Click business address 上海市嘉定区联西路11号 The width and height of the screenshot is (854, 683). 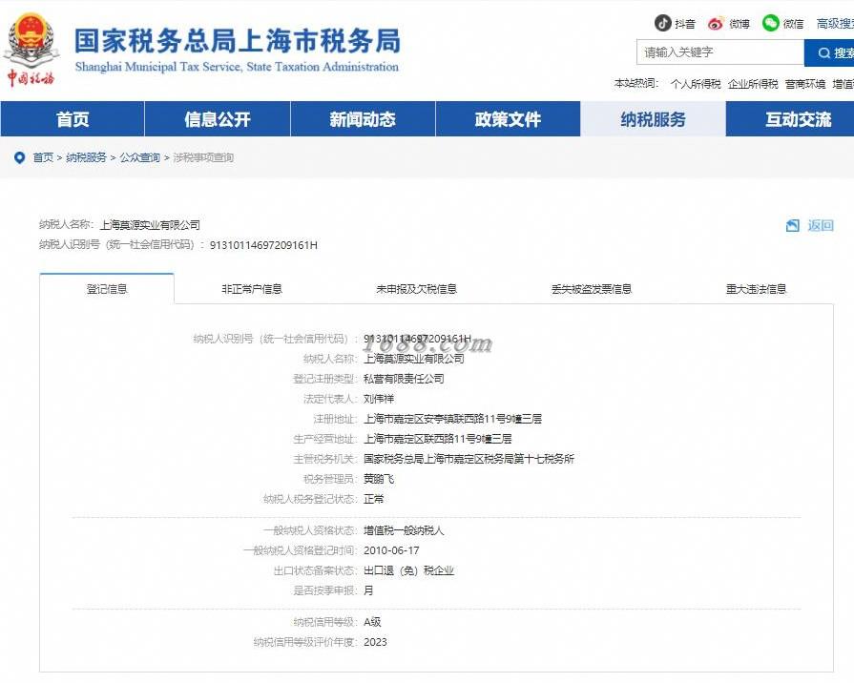tap(438, 439)
